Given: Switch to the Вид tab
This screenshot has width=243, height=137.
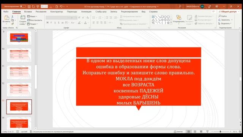Looking at the screenshot, I should pos(144,12).
